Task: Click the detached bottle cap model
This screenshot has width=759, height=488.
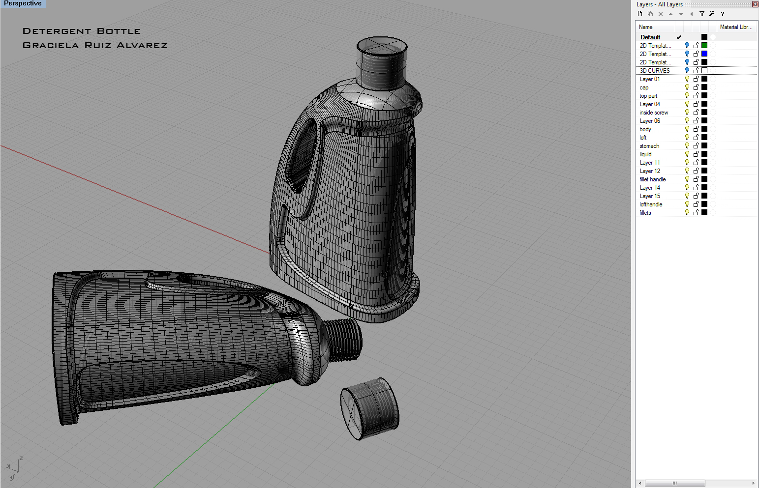Action: click(369, 409)
